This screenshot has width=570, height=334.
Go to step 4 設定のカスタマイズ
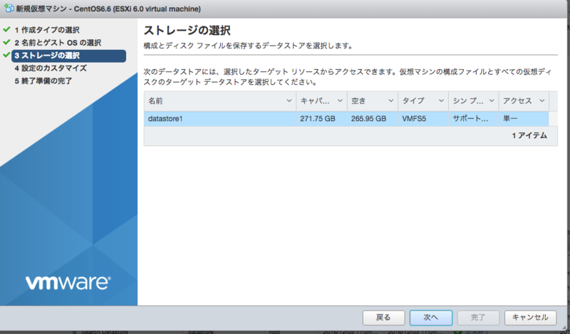tap(51, 68)
